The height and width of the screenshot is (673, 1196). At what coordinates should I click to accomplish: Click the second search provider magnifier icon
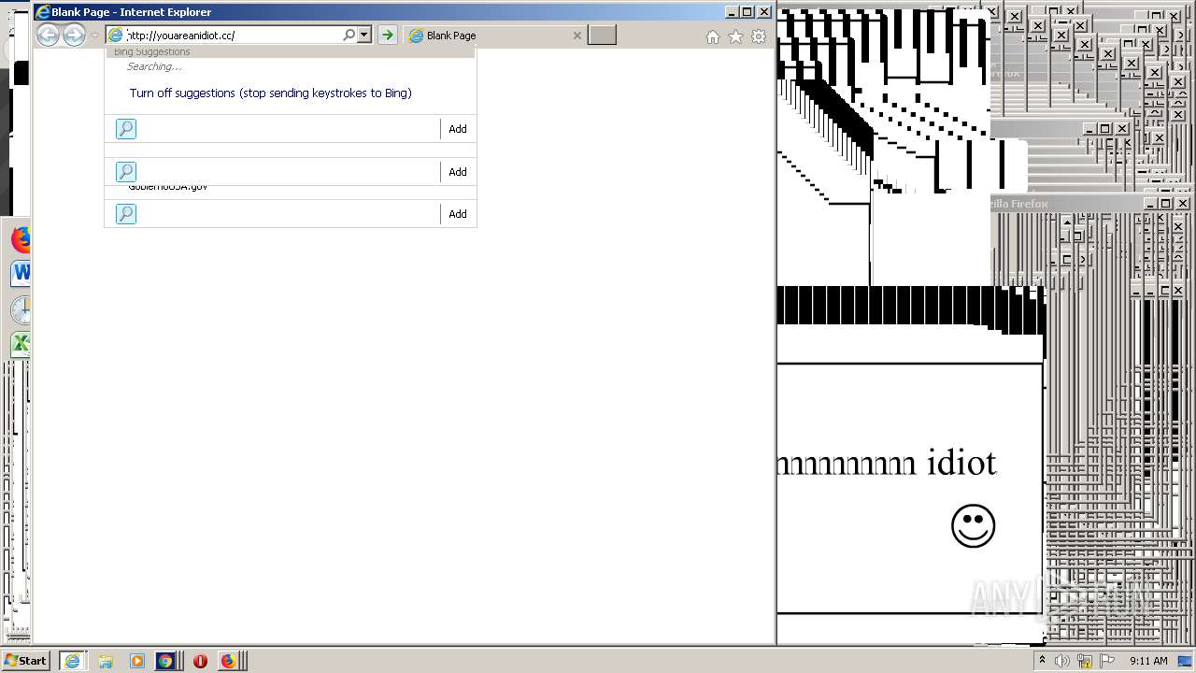[x=126, y=172]
